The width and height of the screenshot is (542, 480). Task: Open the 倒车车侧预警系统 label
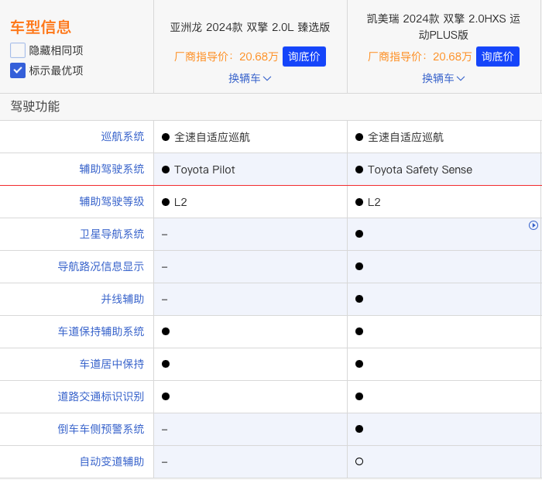coord(101,429)
